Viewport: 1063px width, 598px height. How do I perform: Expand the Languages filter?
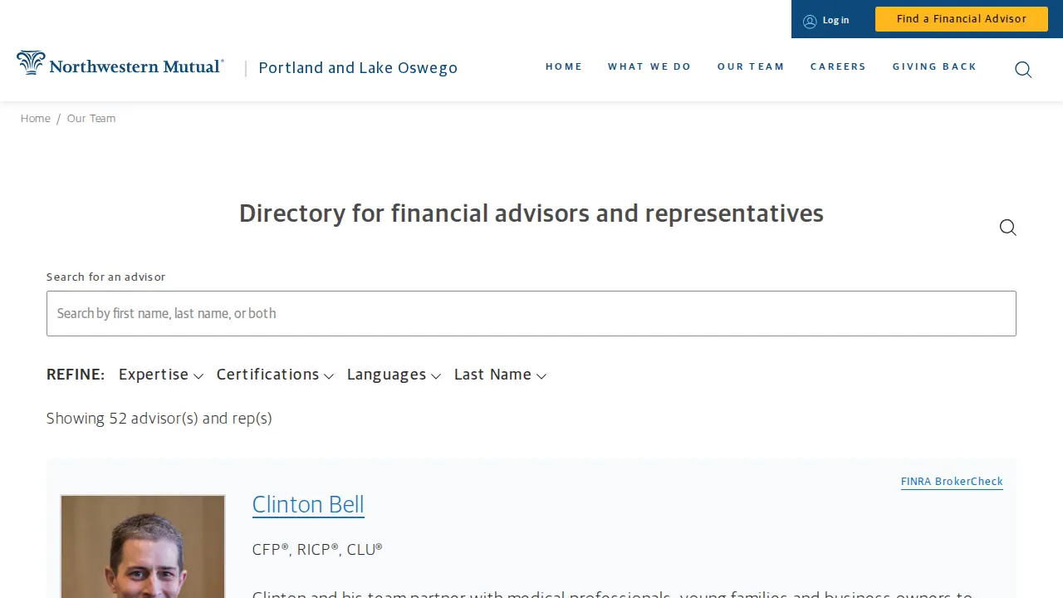pyautogui.click(x=394, y=375)
